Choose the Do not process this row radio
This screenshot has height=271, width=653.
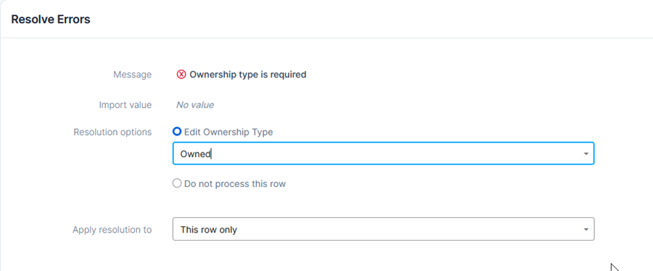(177, 183)
